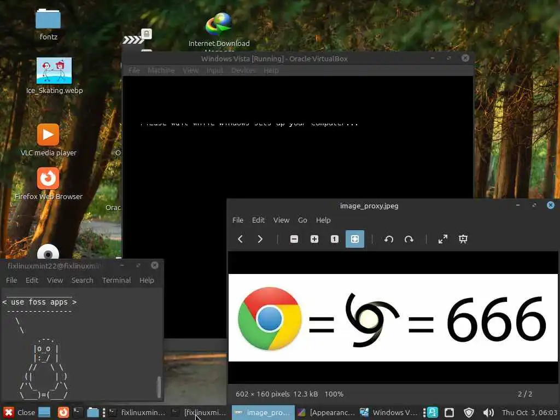This screenshot has width=560, height=420.
Task: Rotate image clockwise
Action: [x=409, y=239]
